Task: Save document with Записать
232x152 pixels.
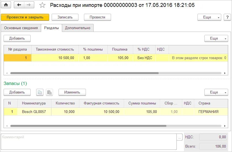Action: pos(65,17)
